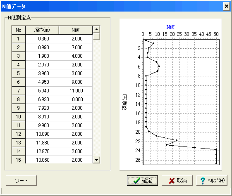Click the table's vertical scrollbar thumb

(x=97, y=36)
